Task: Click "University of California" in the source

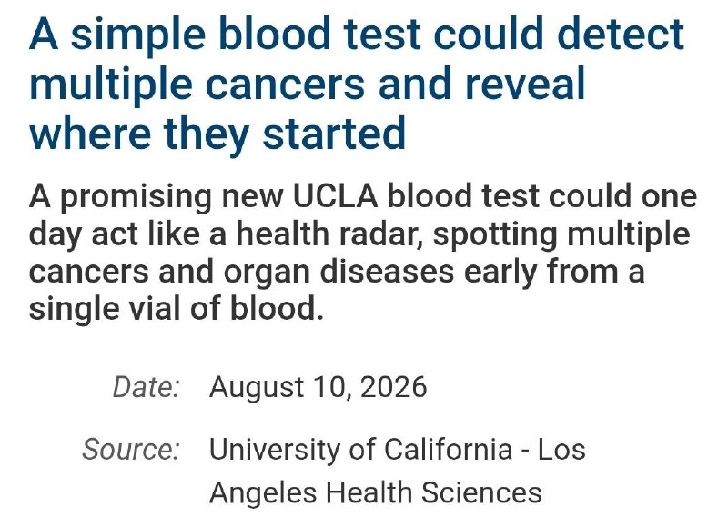Action: [x=360, y=451]
